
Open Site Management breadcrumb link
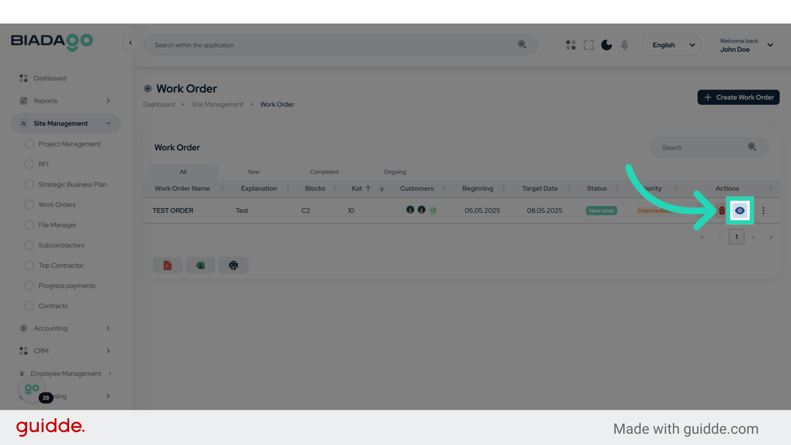coord(217,105)
